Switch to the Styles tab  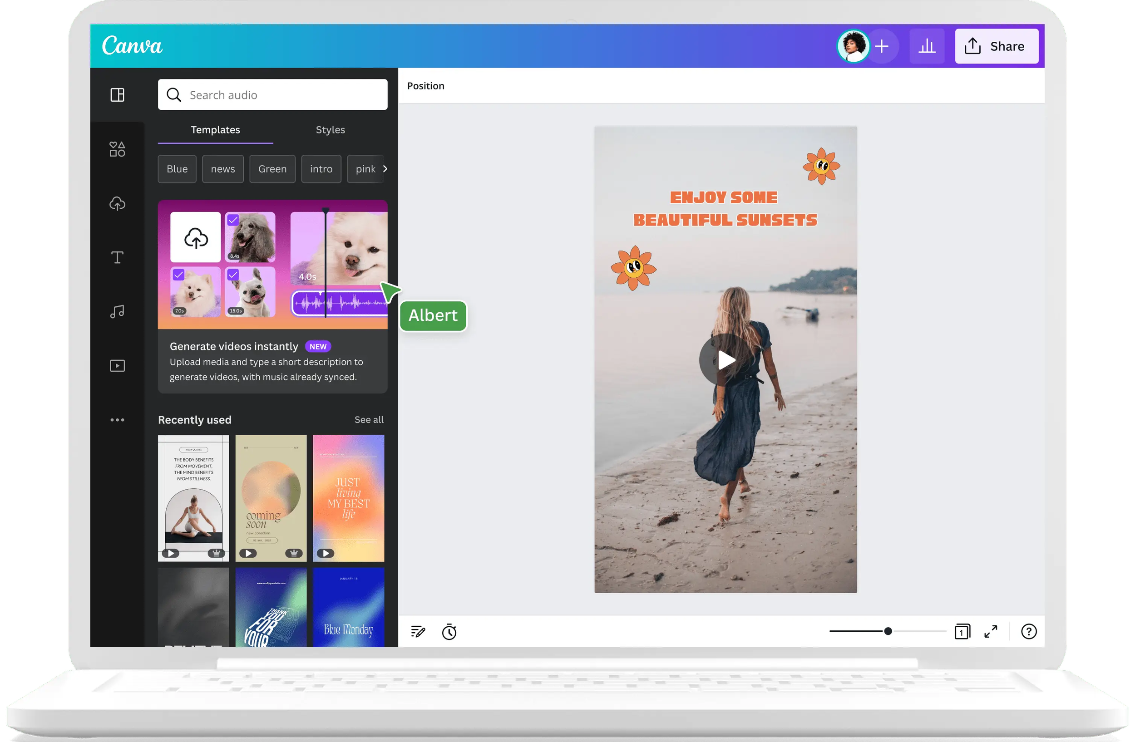[330, 130]
